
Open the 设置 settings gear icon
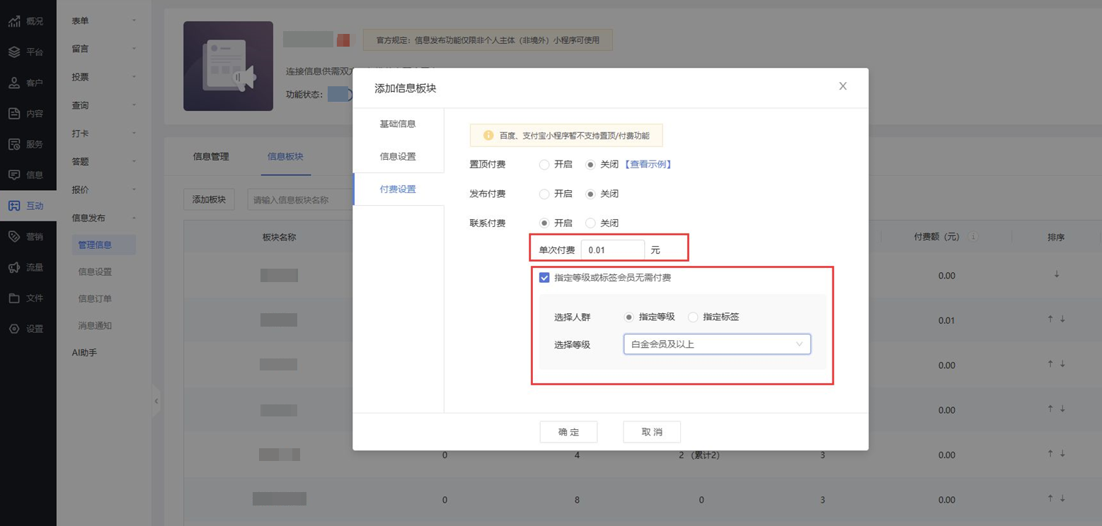pyautogui.click(x=14, y=329)
